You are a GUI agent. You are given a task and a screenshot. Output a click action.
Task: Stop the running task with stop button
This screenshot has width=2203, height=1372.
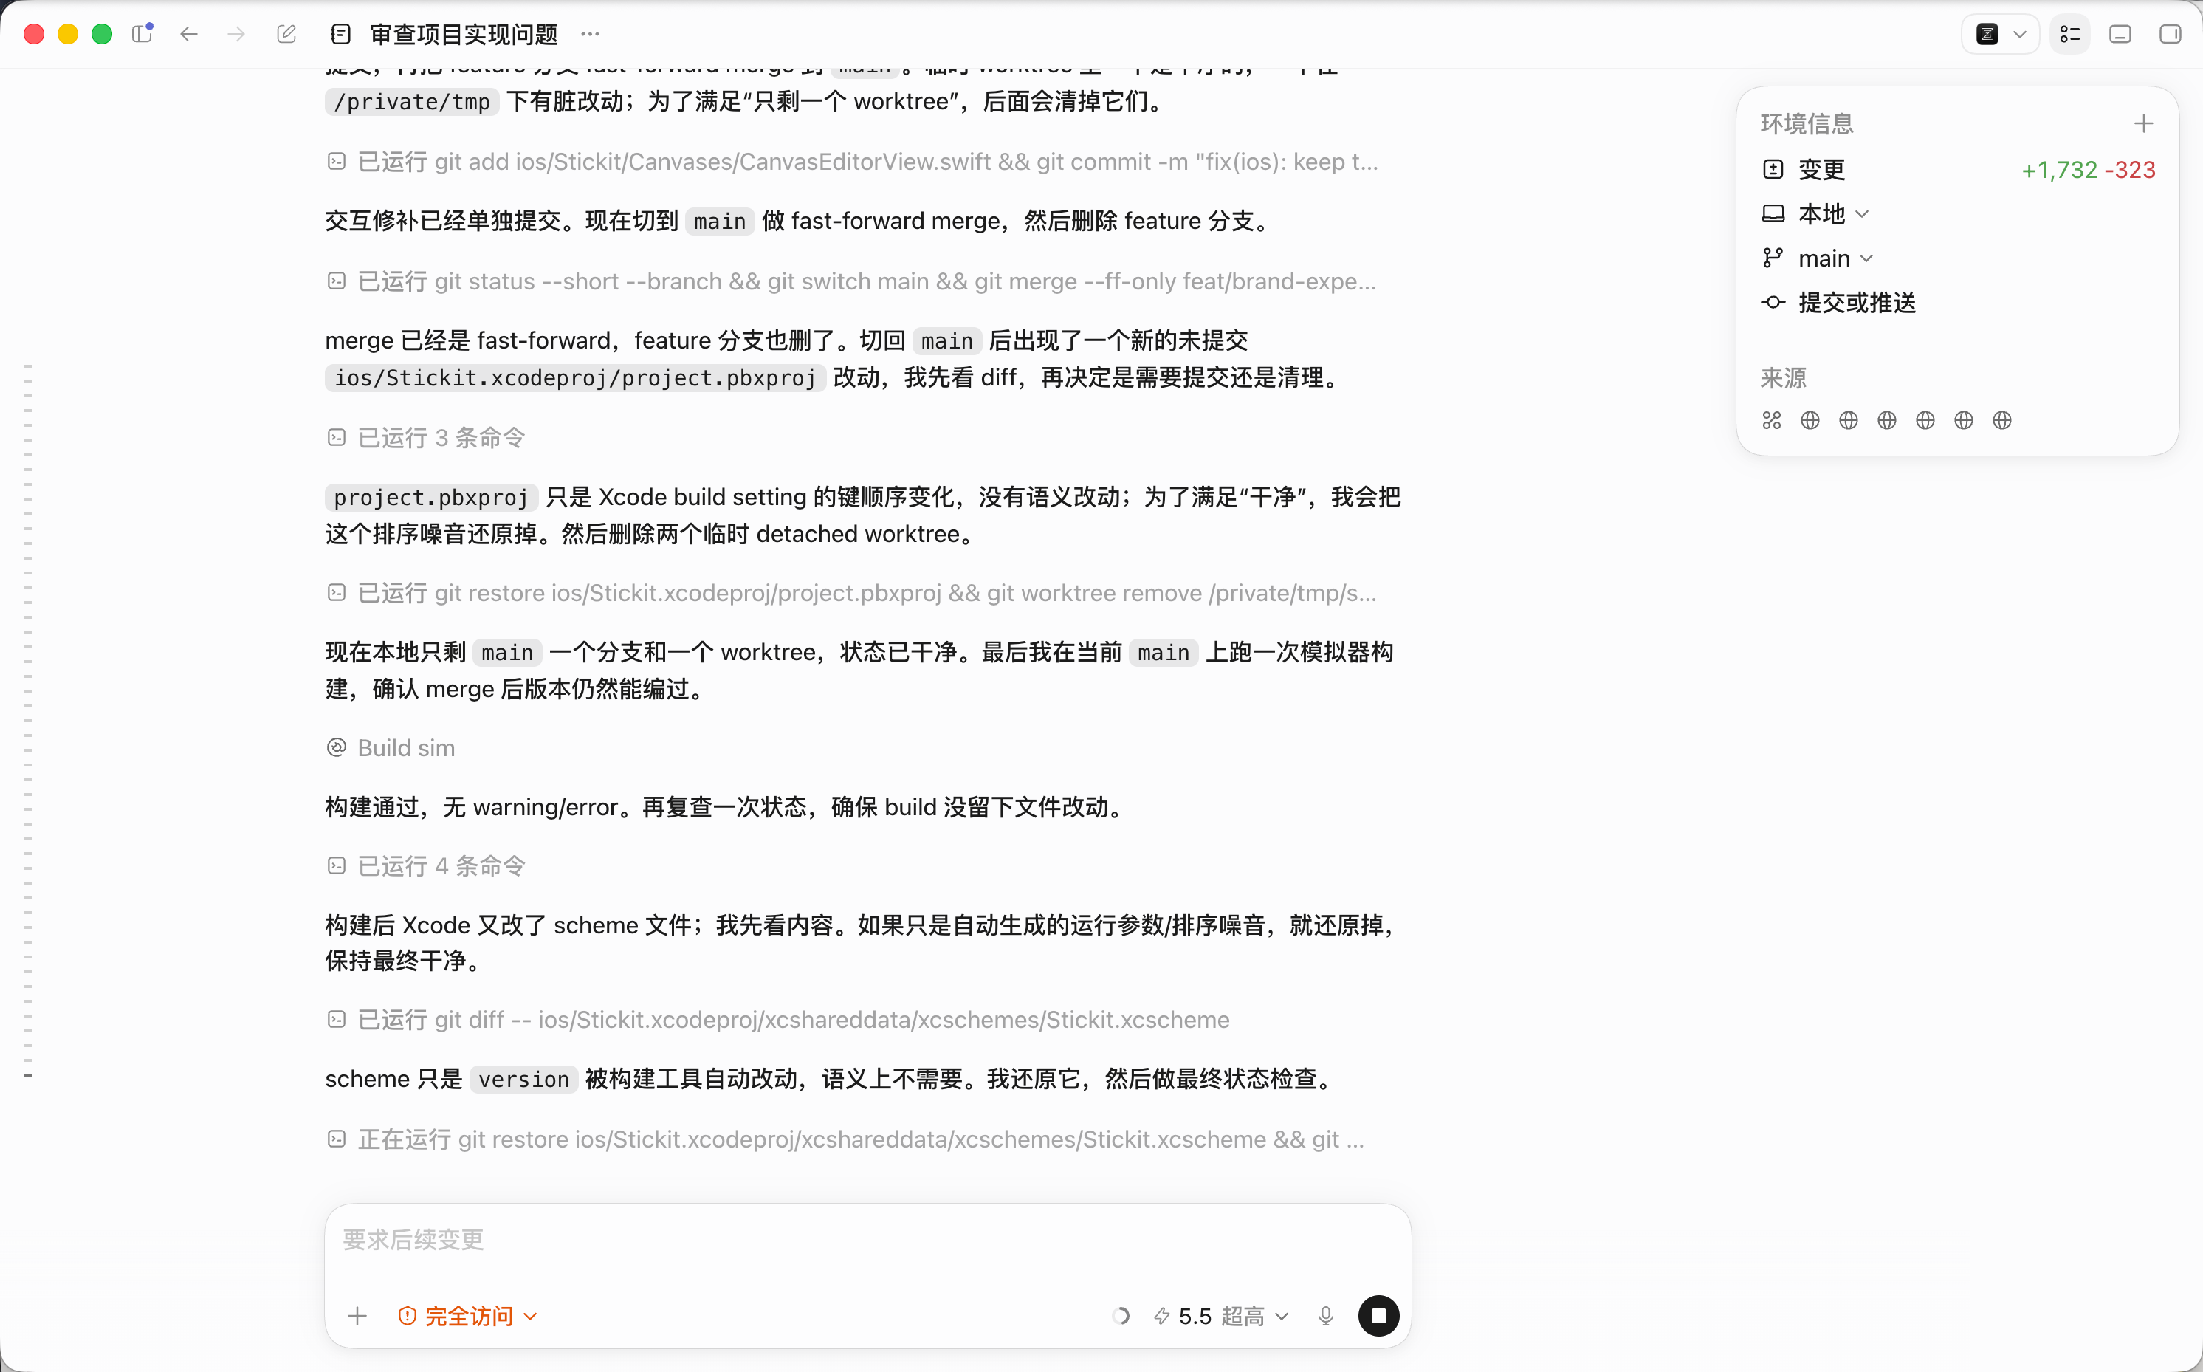1378,1316
